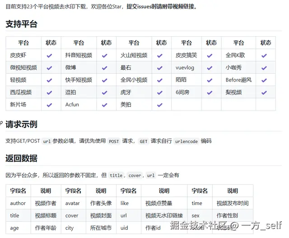Click the checkmark next to 虎牙
The width and height of the screenshot is (289, 238).
pos(160,92)
